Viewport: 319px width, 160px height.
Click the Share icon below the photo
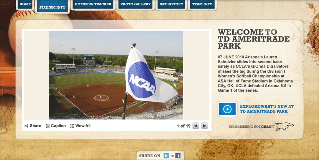(26, 126)
